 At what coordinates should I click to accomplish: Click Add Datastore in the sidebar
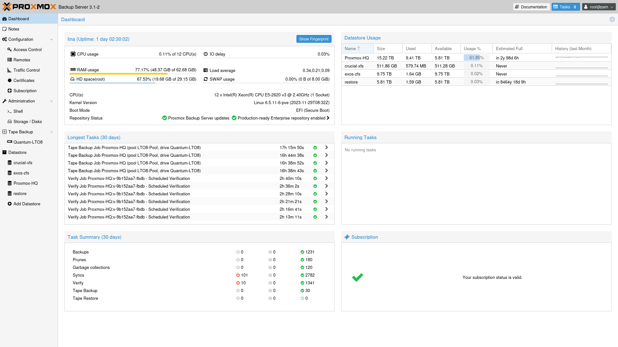[26, 204]
